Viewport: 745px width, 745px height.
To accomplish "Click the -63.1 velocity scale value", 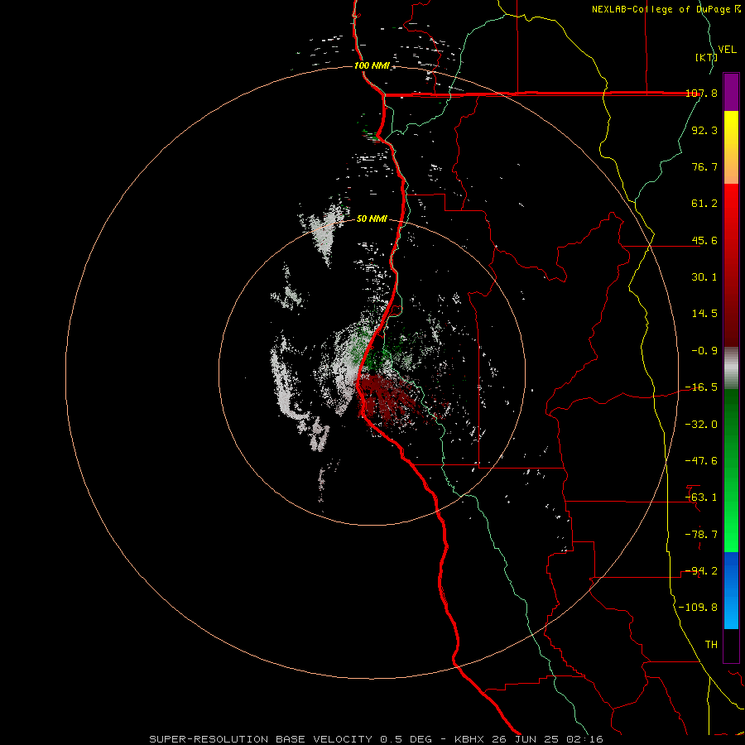I will 701,497.
